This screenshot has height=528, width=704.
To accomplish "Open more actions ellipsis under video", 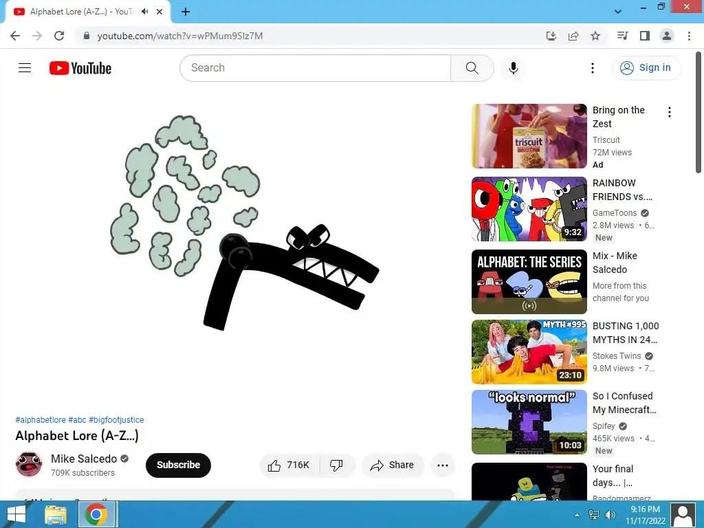I will pos(443,465).
